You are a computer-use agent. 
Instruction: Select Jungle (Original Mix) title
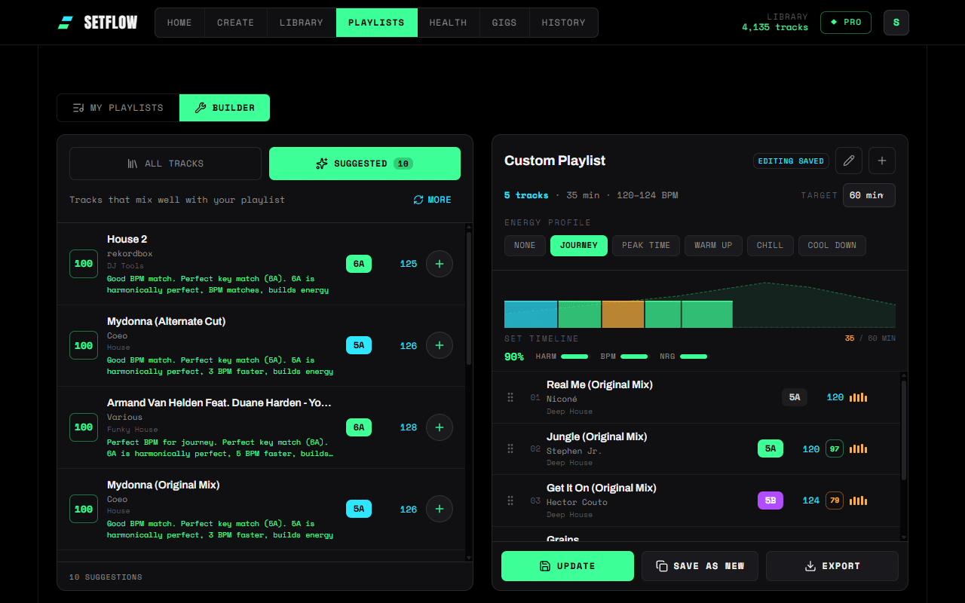[596, 436]
